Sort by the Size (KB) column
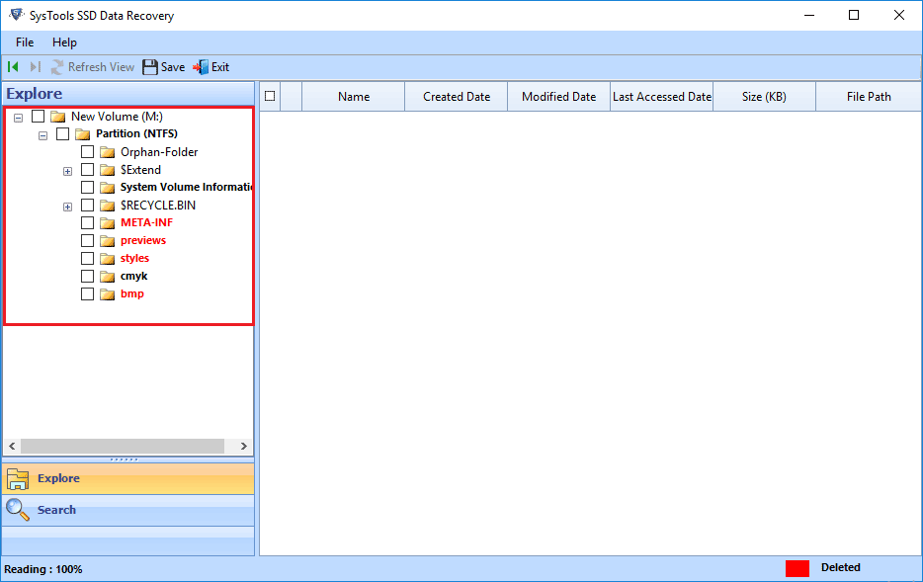 (x=764, y=97)
